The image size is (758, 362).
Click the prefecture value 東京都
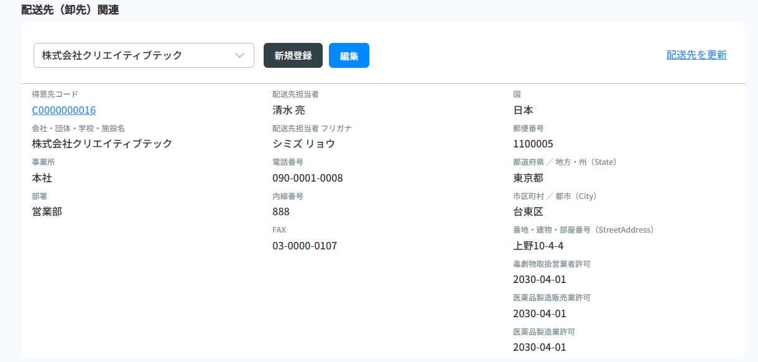[528, 178]
